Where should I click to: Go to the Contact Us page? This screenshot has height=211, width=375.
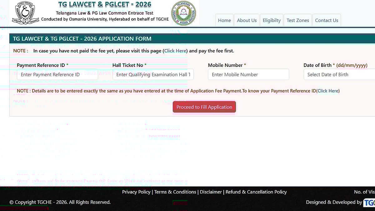point(327,20)
